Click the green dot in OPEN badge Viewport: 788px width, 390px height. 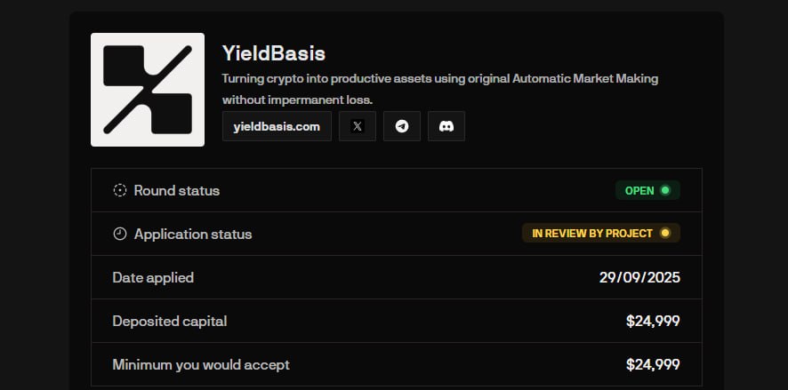[x=664, y=190]
